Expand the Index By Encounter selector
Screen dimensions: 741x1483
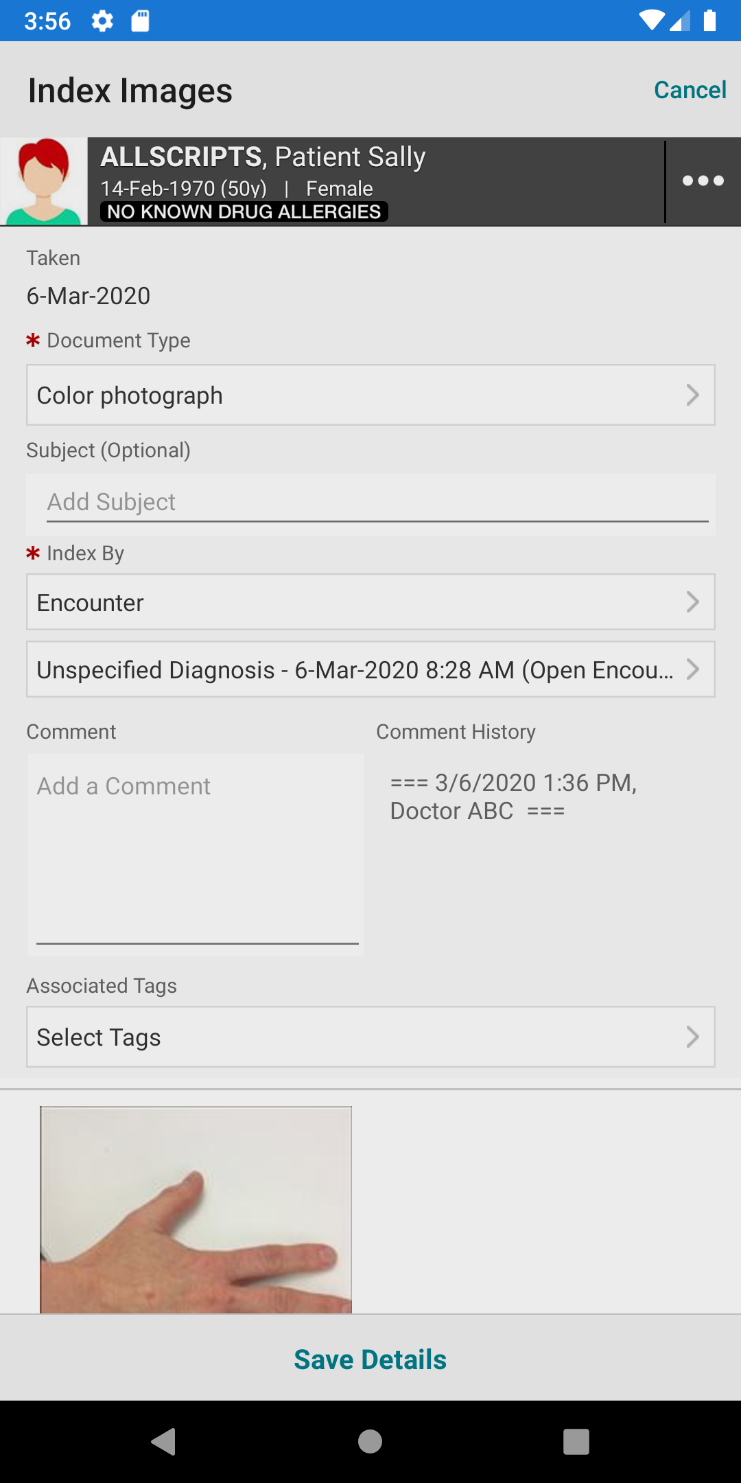(x=370, y=602)
